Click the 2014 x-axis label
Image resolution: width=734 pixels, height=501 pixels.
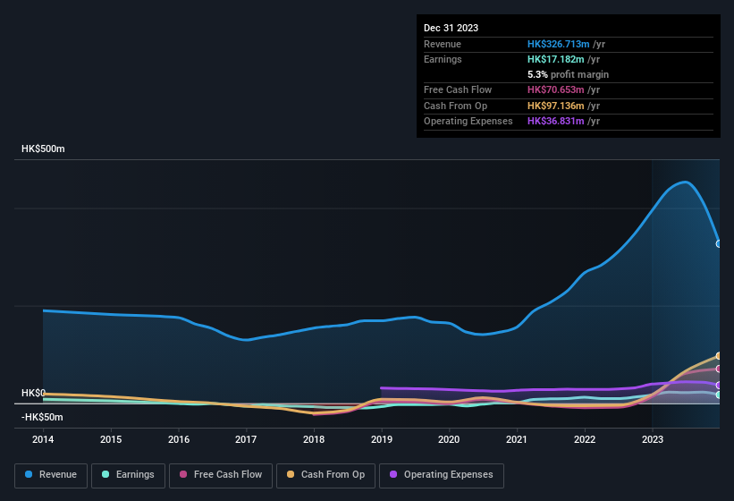(43, 439)
